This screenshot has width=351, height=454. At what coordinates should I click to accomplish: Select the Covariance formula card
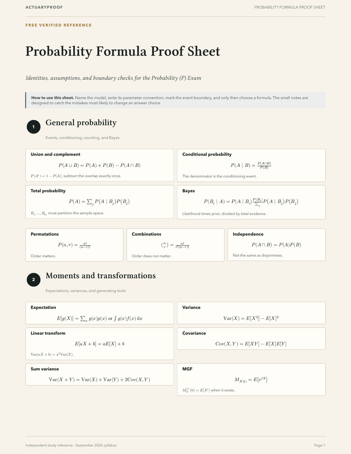pyautogui.click(x=251, y=339)
